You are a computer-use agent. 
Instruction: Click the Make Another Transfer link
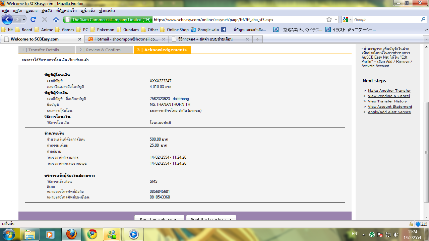click(389, 91)
